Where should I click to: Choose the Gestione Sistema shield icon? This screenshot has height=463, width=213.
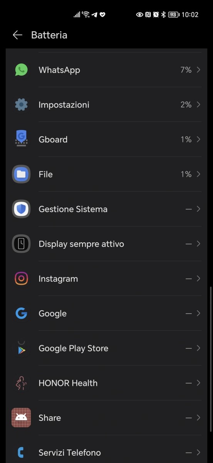tap(21, 209)
